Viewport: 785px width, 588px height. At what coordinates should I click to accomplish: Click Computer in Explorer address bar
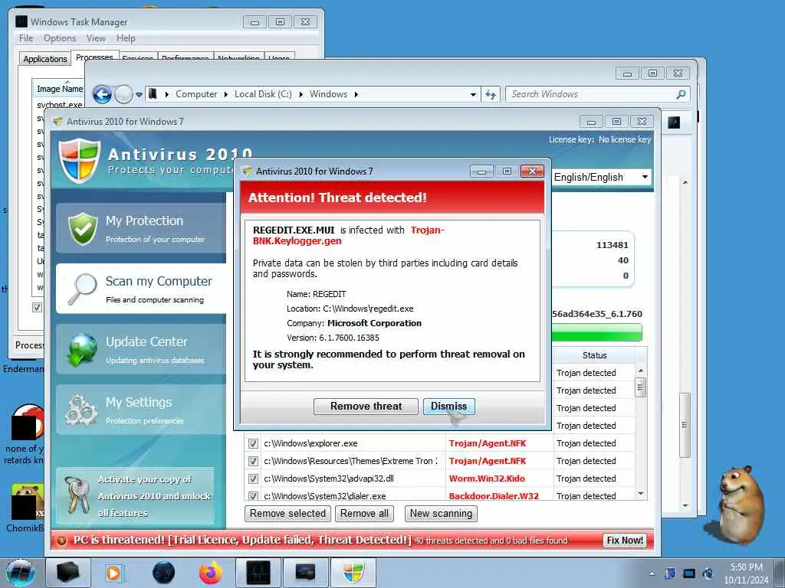[196, 94]
